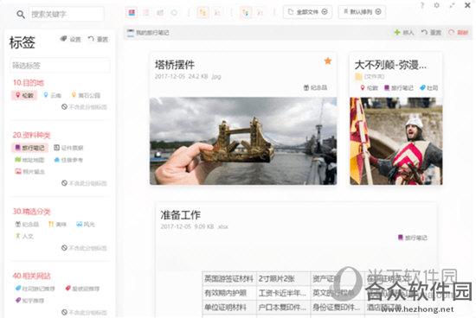Collapse the 10.目的地 tag group header
Image resolution: width=476 pixels, height=318 pixels.
coord(29,83)
